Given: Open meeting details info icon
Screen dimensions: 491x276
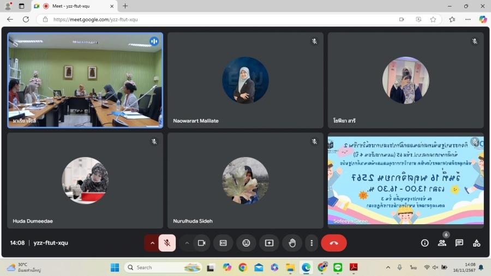Looking at the screenshot, I should tap(424, 243).
